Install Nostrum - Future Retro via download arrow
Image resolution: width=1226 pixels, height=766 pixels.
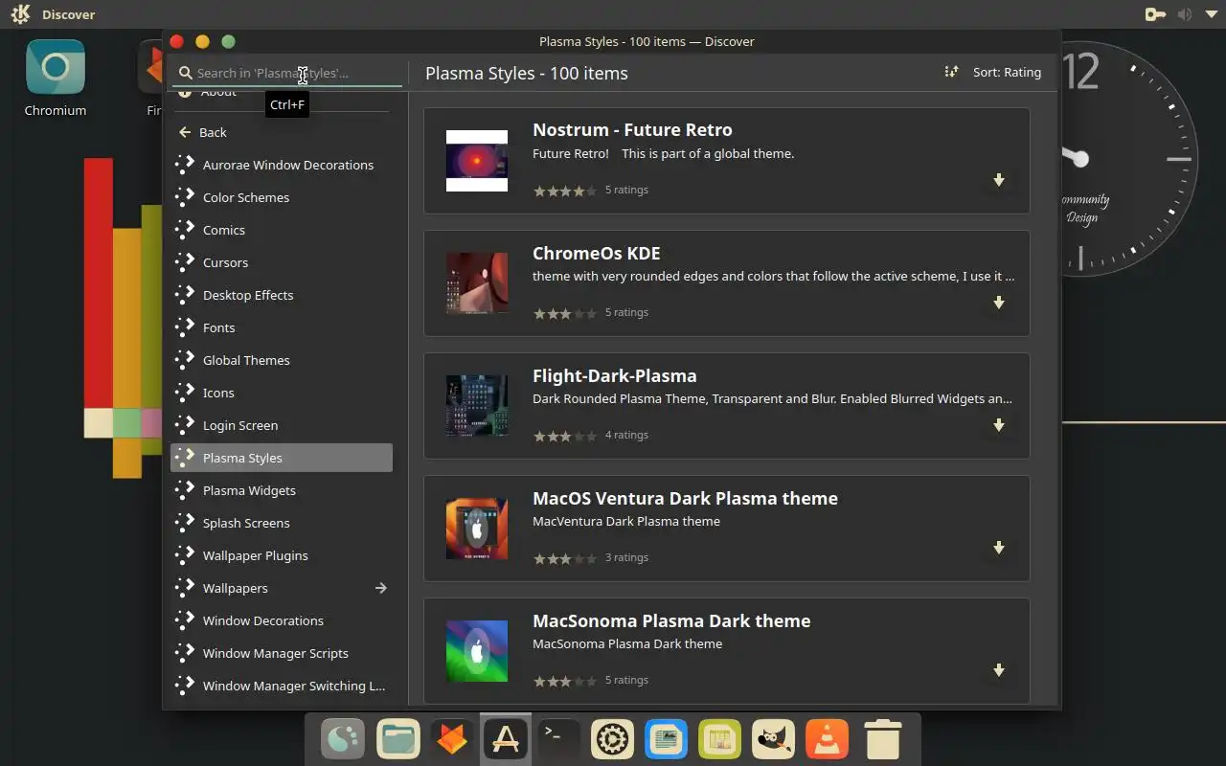pyautogui.click(x=998, y=180)
